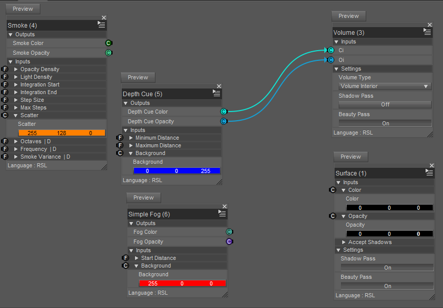Click Depth Cue Opacity output connector
The image size is (443, 308).
(x=224, y=121)
